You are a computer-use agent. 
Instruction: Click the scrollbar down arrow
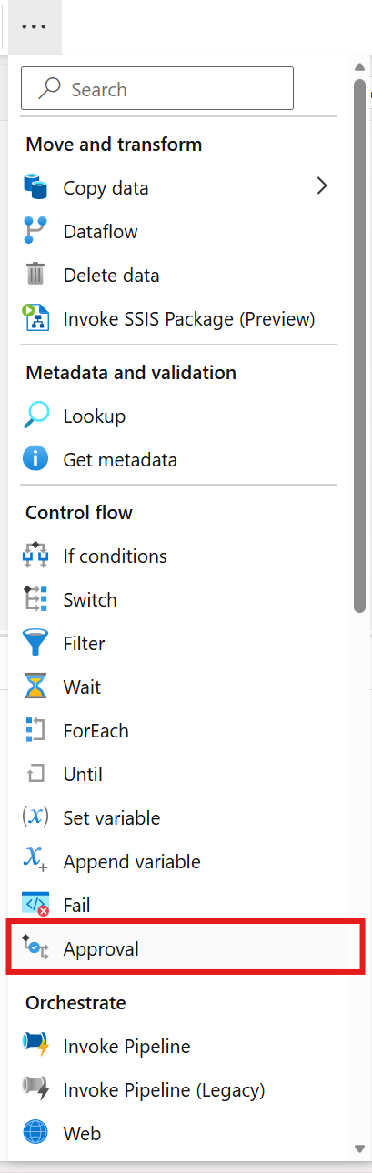pyautogui.click(x=360, y=1147)
